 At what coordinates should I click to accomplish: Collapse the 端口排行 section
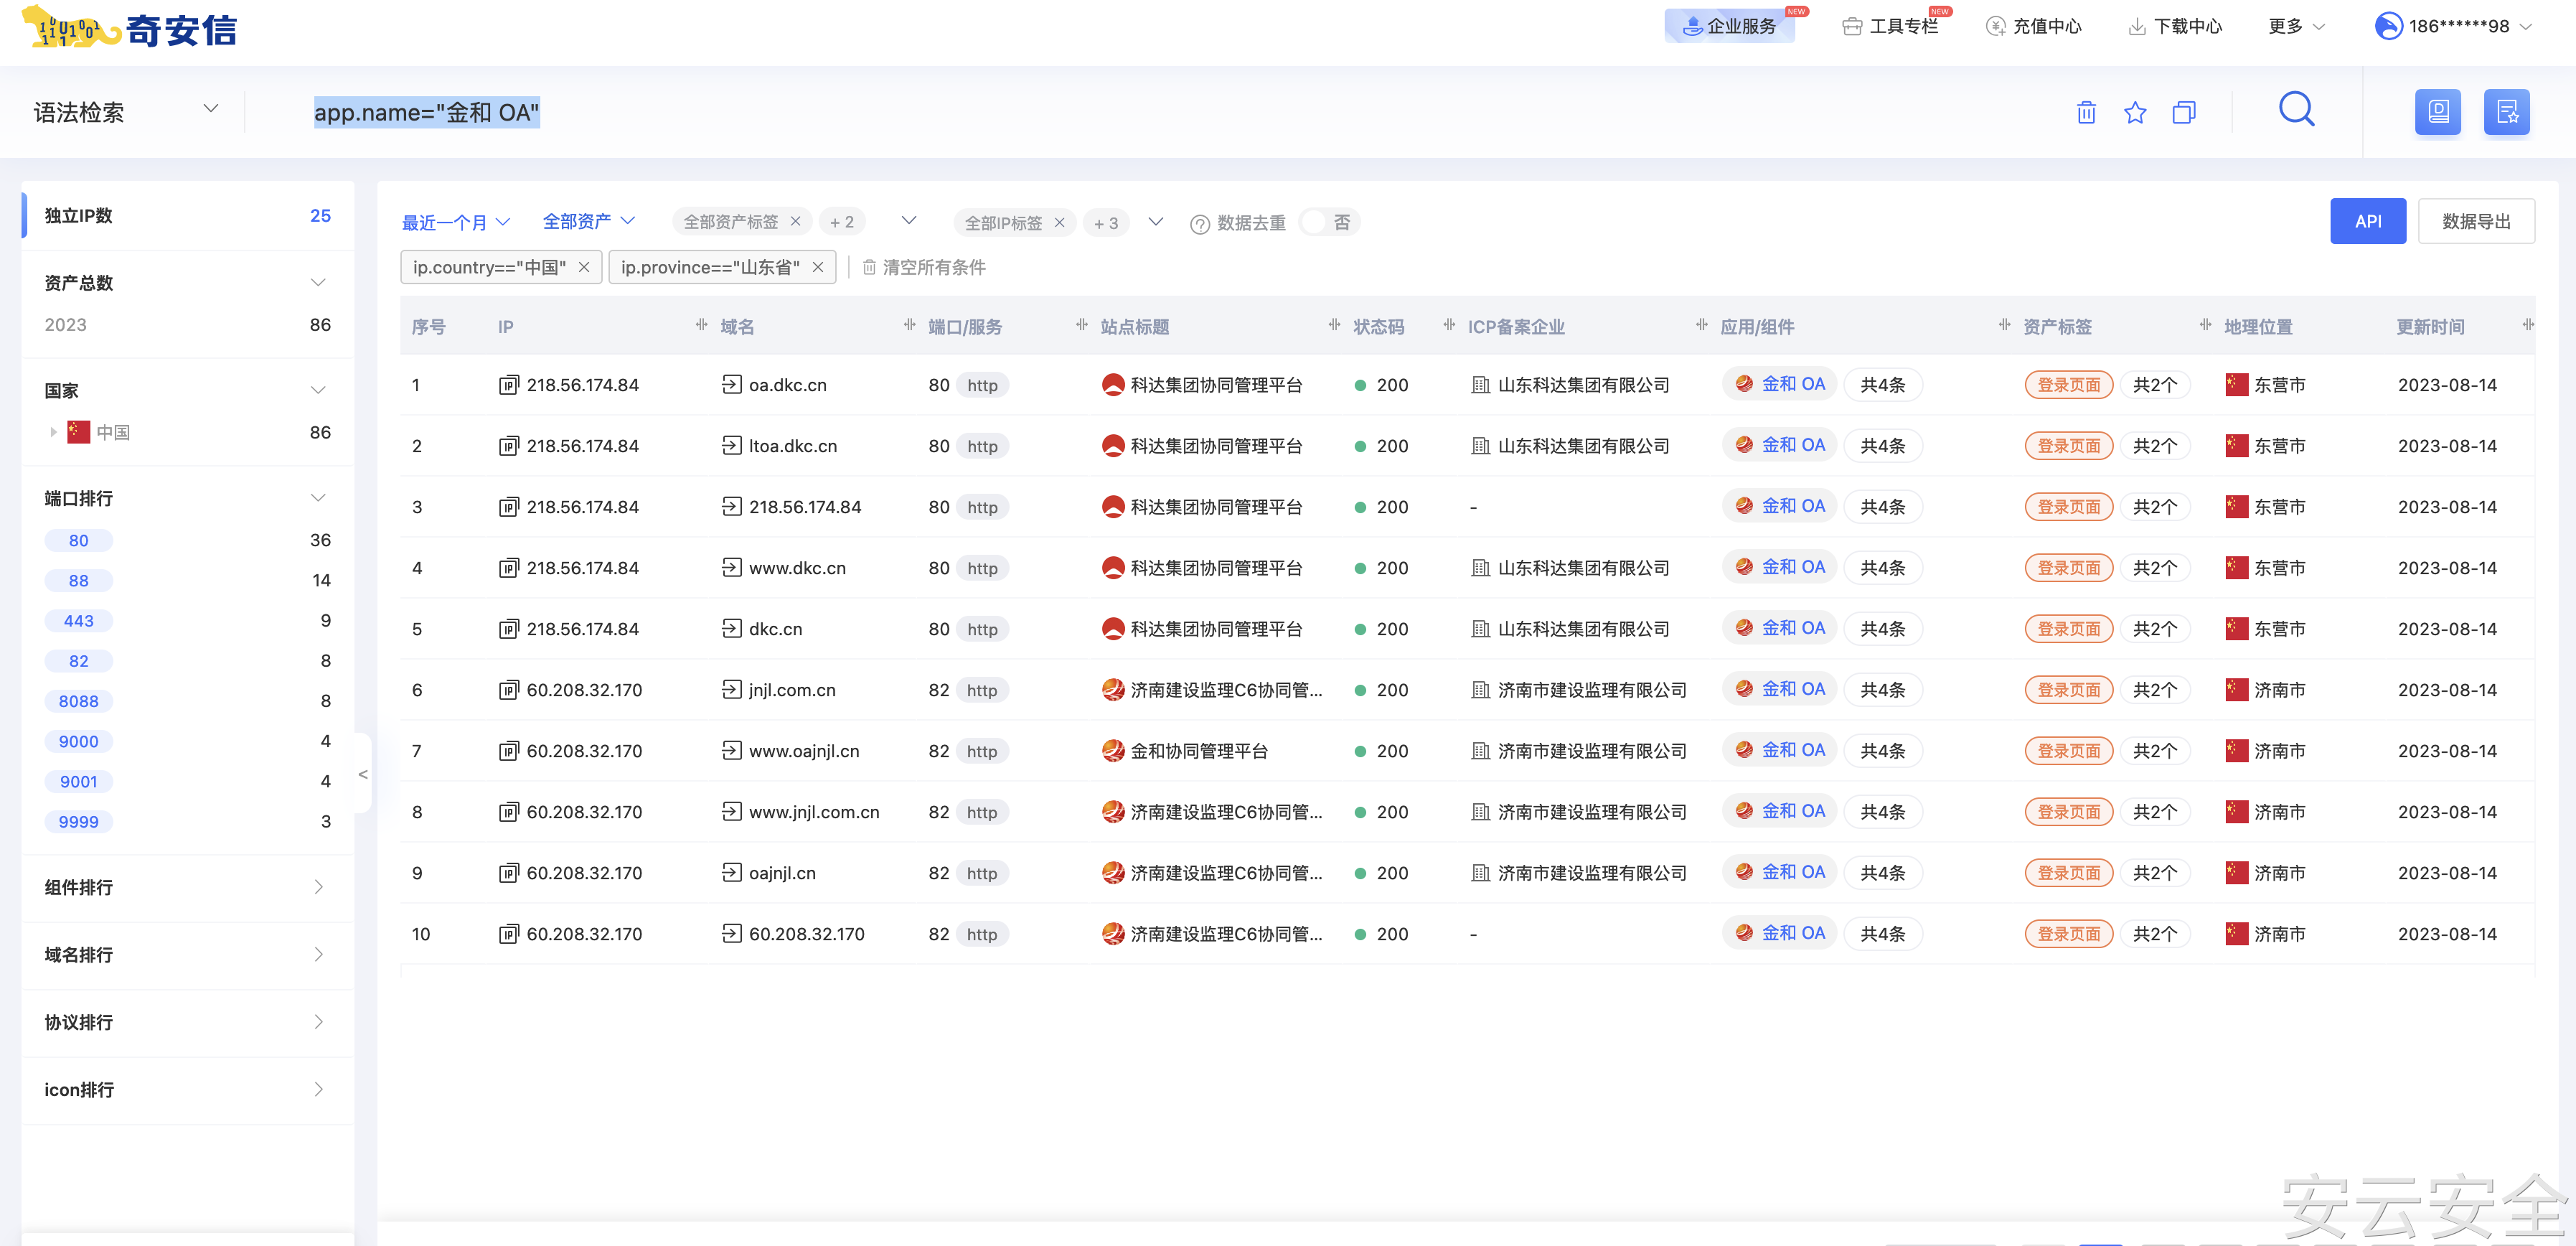pyautogui.click(x=318, y=498)
